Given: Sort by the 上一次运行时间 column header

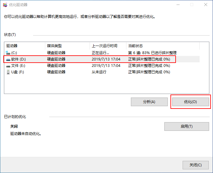Looking at the screenshot, I should click(x=105, y=46).
